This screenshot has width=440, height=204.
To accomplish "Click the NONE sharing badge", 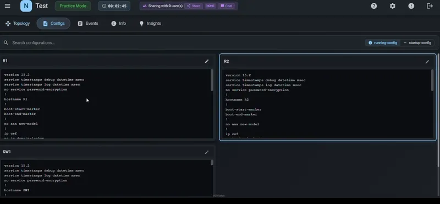I will click(x=210, y=6).
